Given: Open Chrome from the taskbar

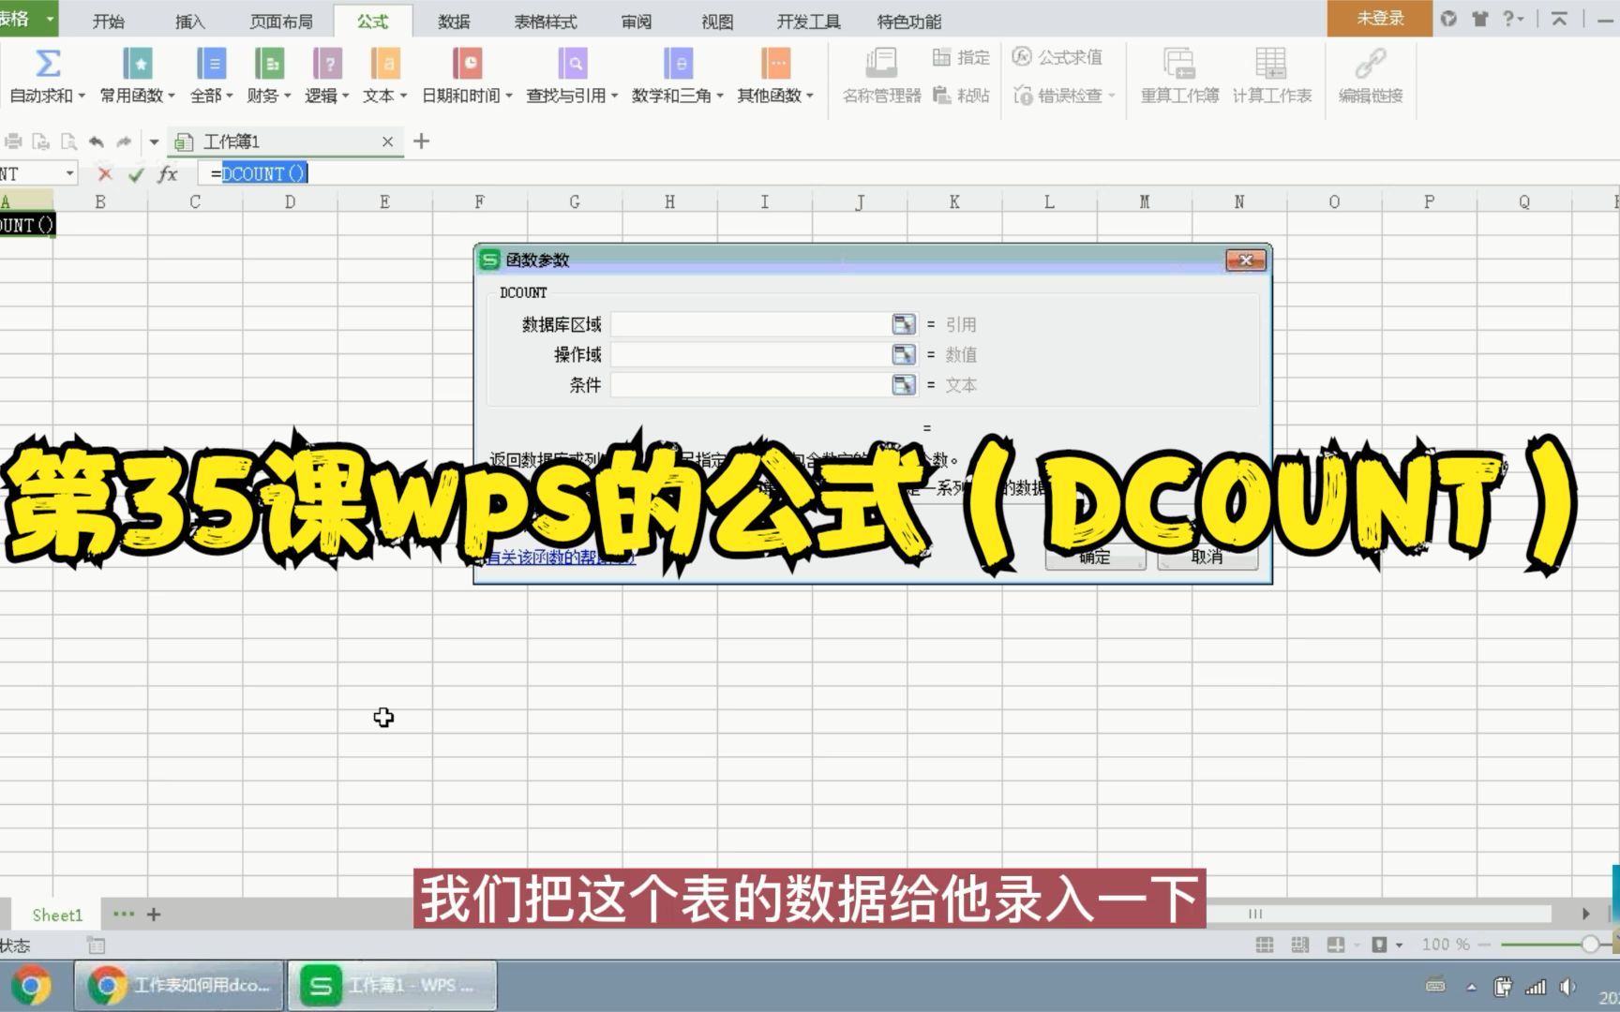Looking at the screenshot, I should (31, 986).
